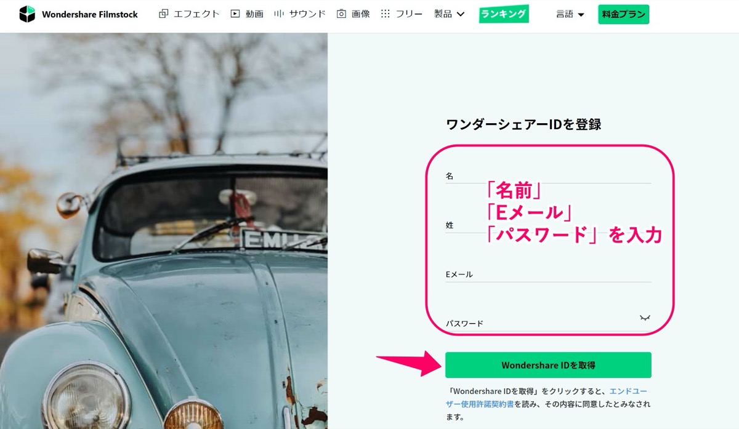739x429 pixels.
Task: Open the サウンド menu item
Action: pos(307,14)
